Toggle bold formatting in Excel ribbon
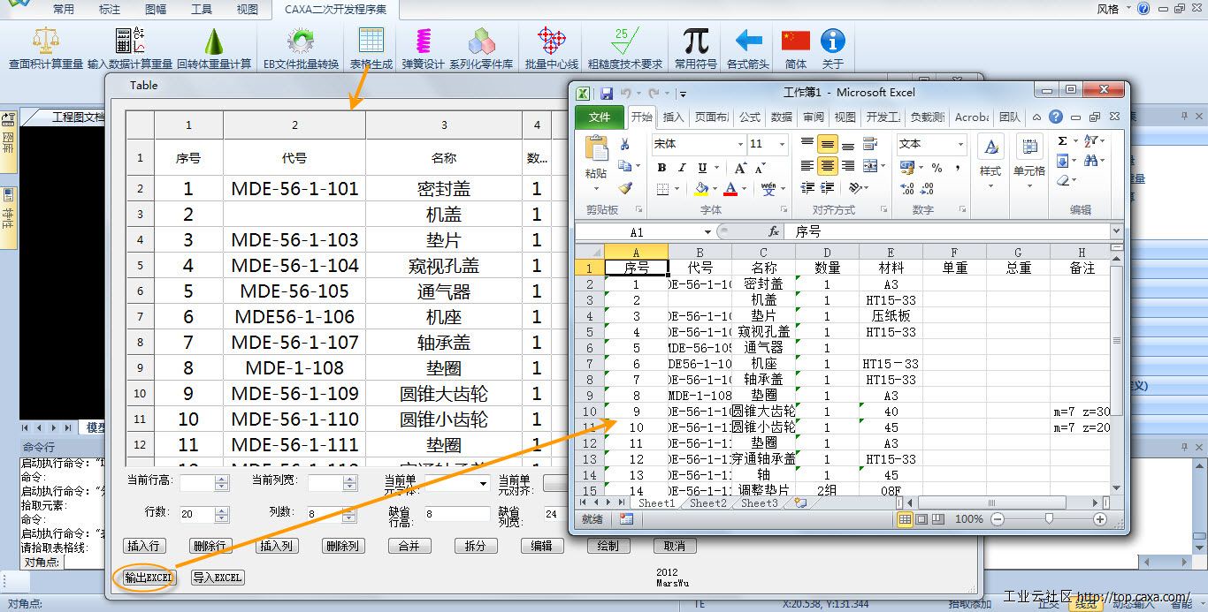This screenshot has height=612, width=1208. pyautogui.click(x=661, y=168)
